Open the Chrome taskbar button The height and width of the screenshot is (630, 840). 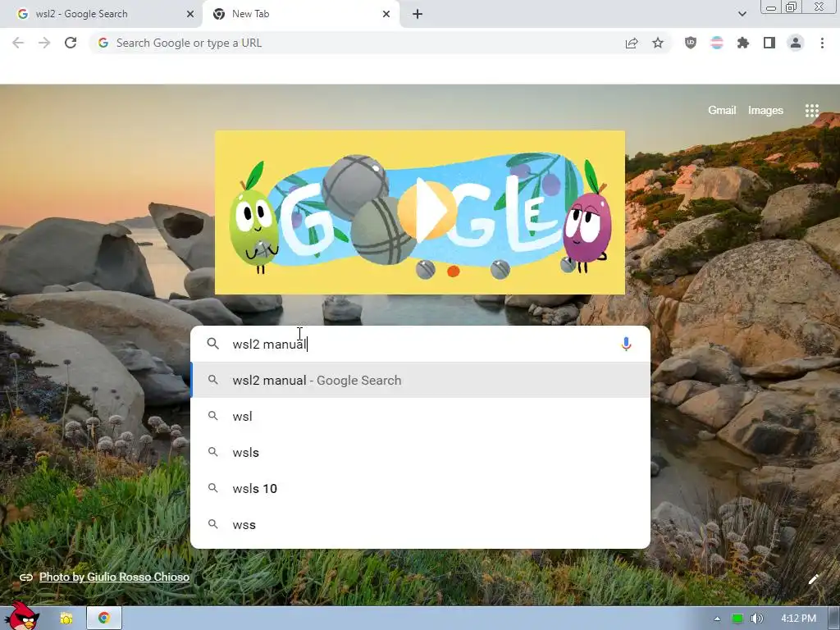click(104, 619)
